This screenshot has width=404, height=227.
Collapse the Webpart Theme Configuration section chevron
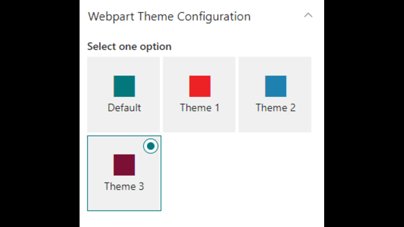308,16
